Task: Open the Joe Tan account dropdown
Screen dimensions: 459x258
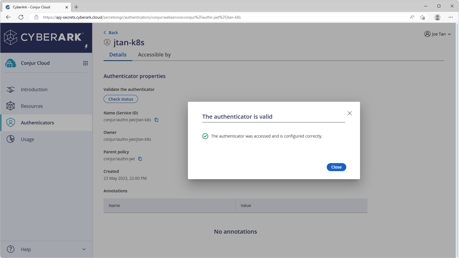Action: click(x=438, y=34)
